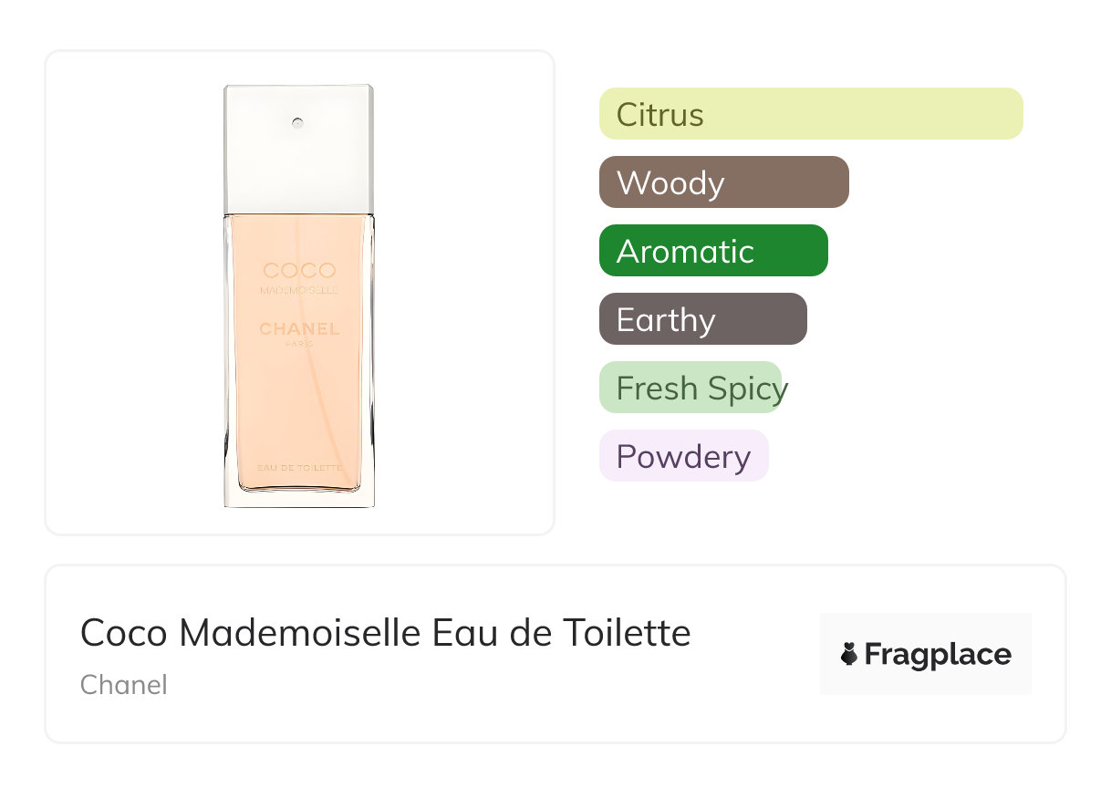
Task: Select the Woody accord bar
Action: pos(723,182)
